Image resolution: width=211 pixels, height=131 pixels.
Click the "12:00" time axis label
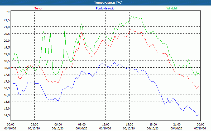tap(106, 125)
